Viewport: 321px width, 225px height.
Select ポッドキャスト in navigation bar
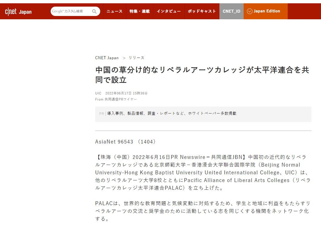coord(202,11)
